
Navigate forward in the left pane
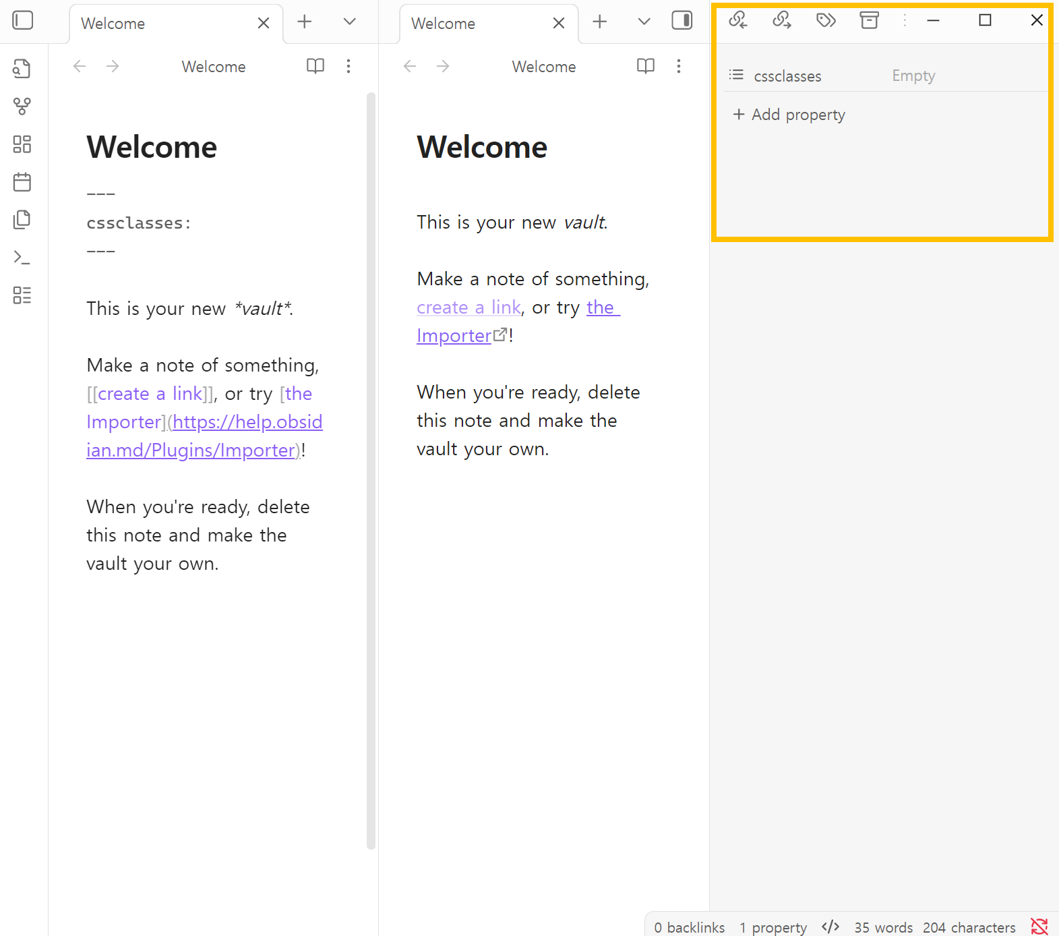[113, 66]
